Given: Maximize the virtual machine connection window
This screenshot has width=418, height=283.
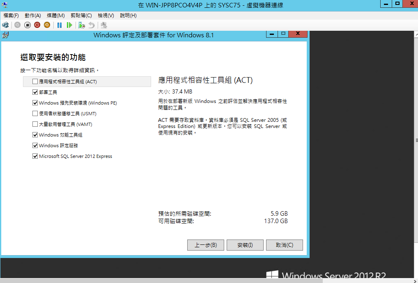Looking at the screenshot, I should pyautogui.click(x=397, y=4).
